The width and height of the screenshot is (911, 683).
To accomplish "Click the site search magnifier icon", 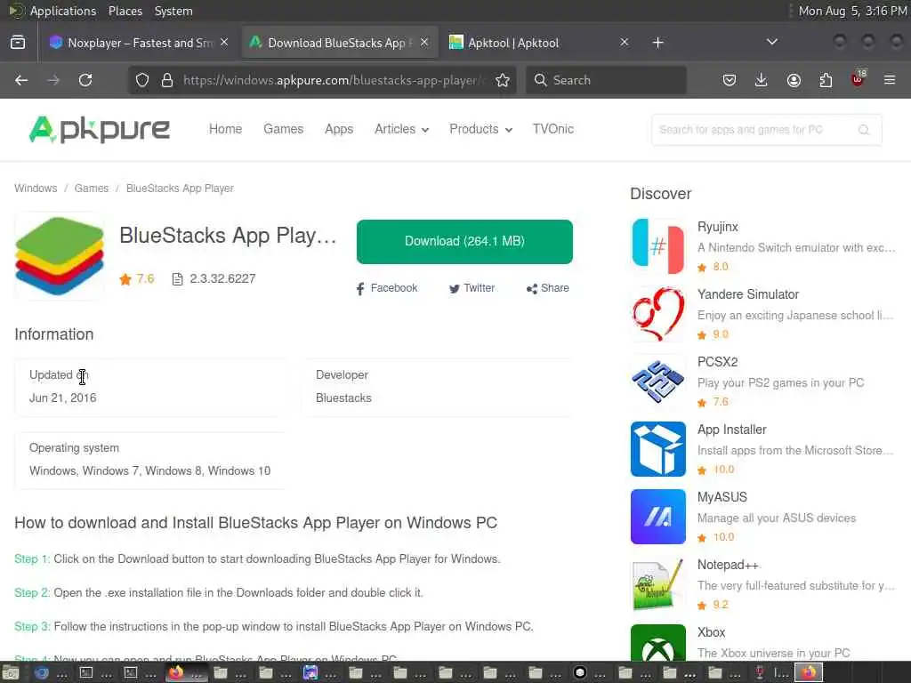I will click(864, 130).
